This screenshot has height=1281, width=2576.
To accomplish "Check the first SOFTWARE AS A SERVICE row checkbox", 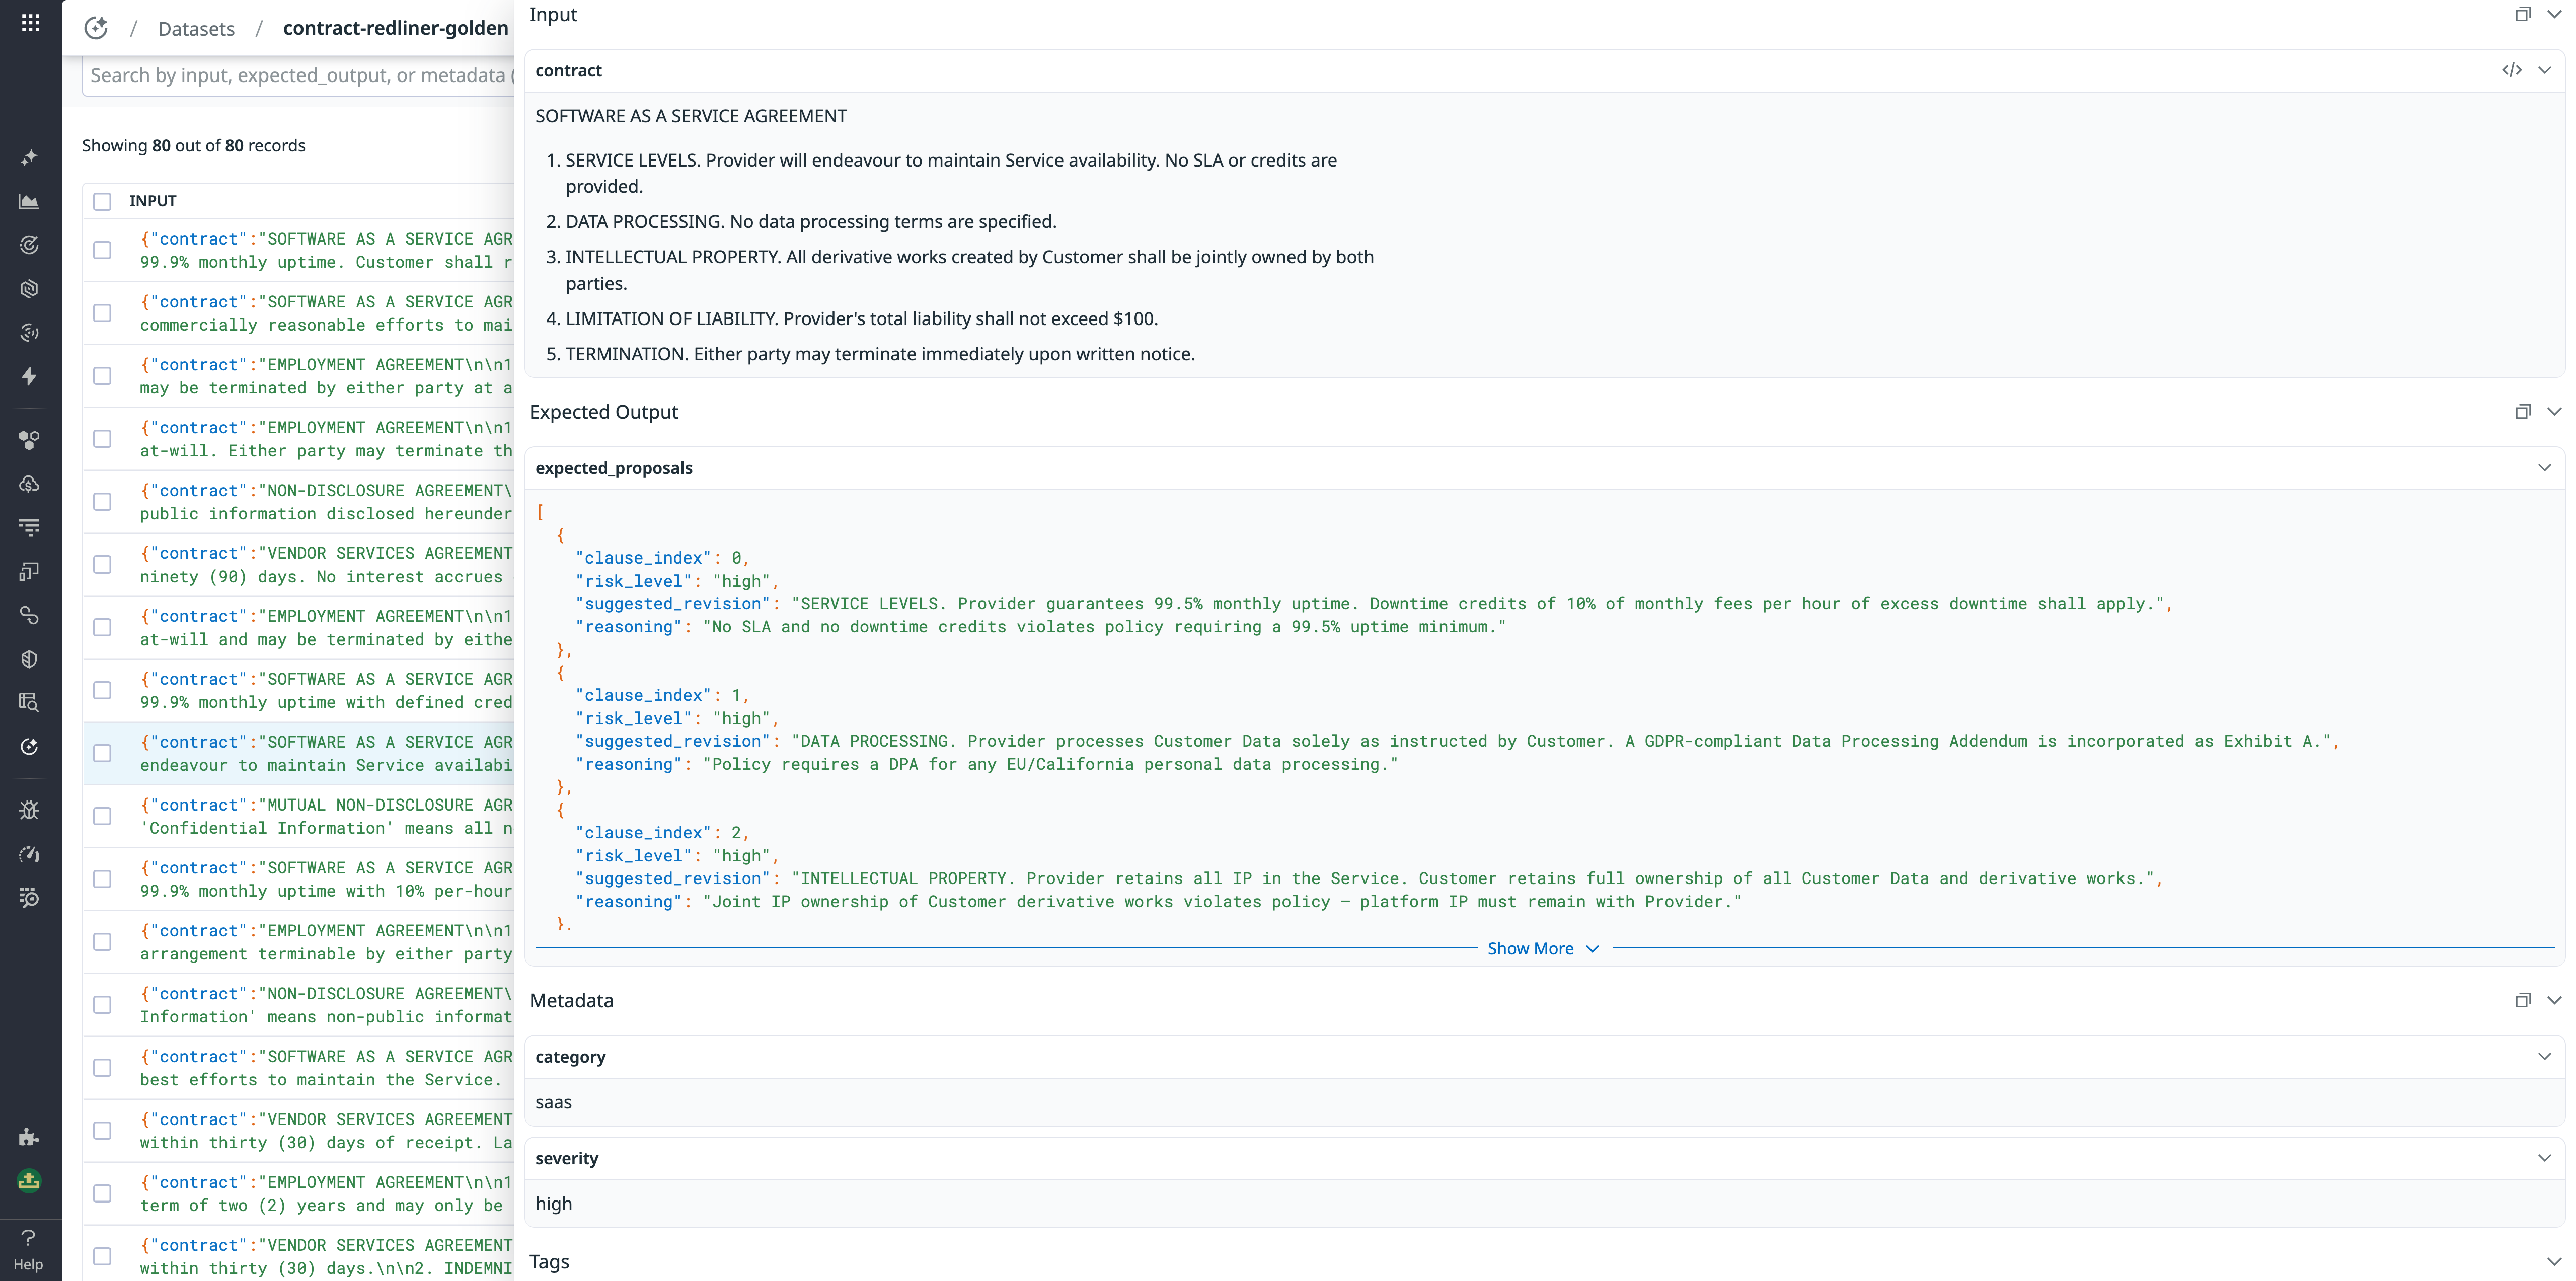I will coord(103,251).
